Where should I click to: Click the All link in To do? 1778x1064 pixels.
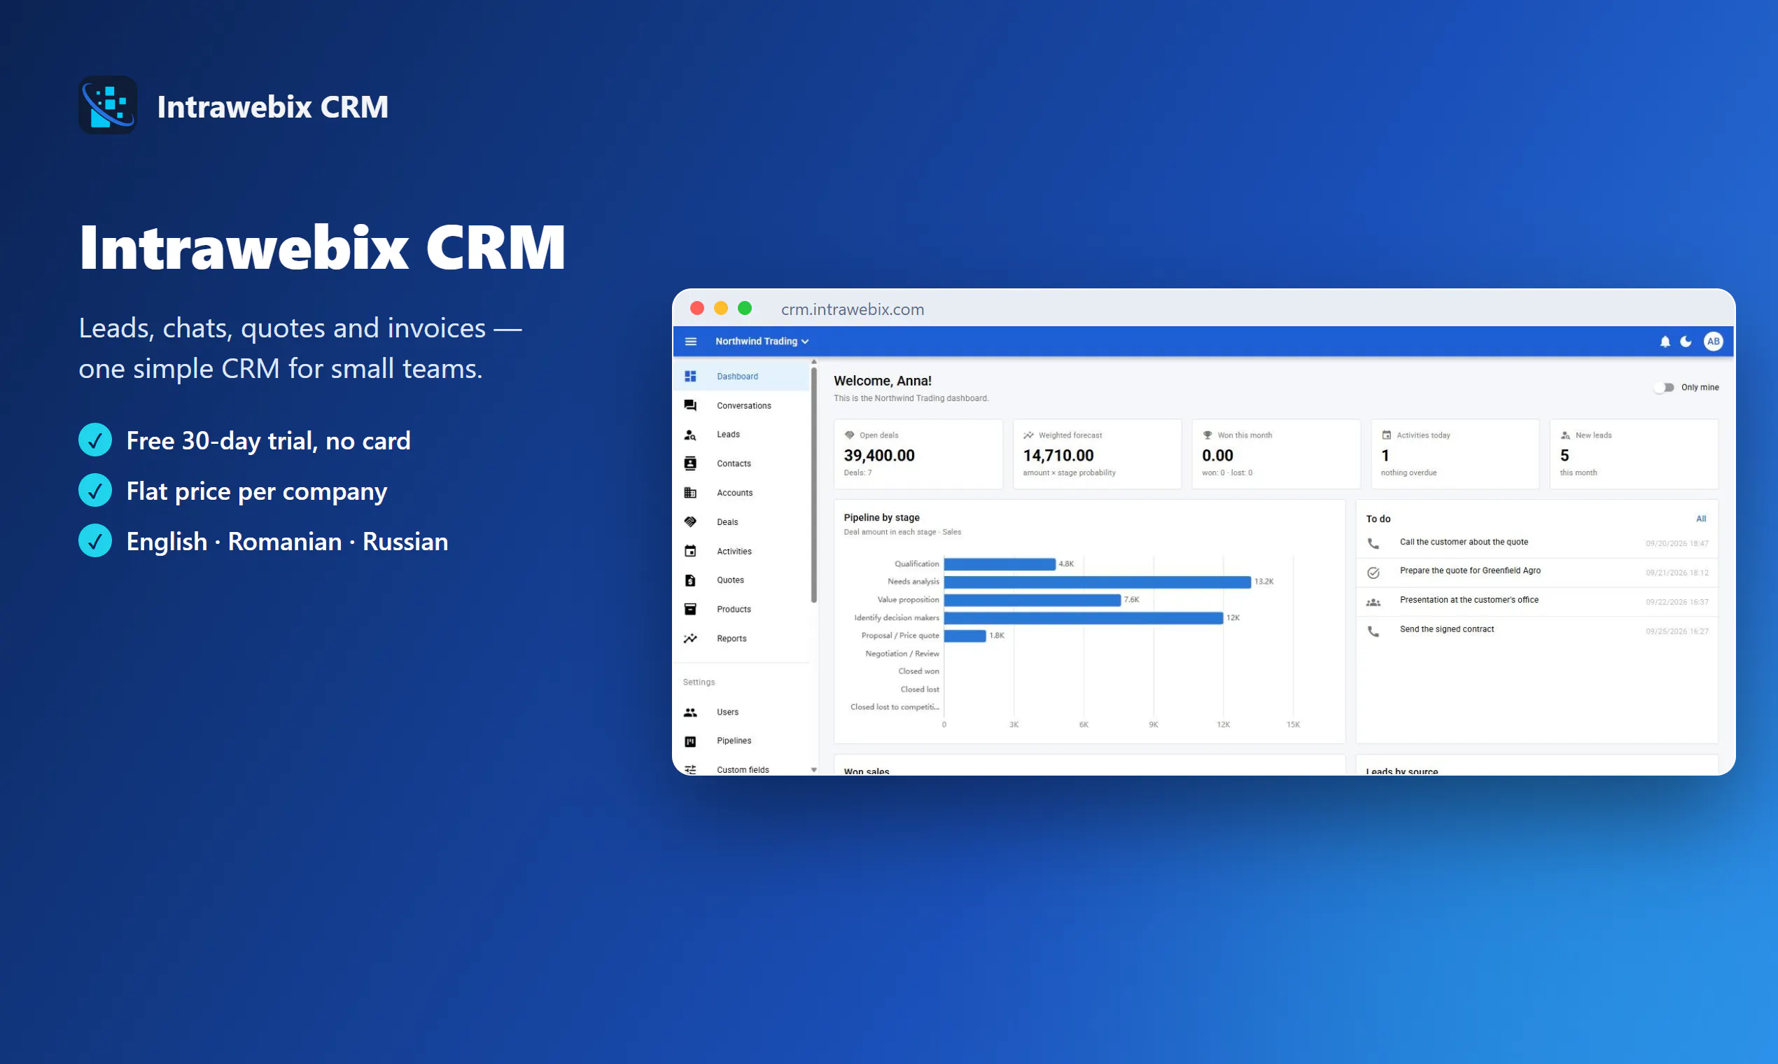(x=1700, y=519)
